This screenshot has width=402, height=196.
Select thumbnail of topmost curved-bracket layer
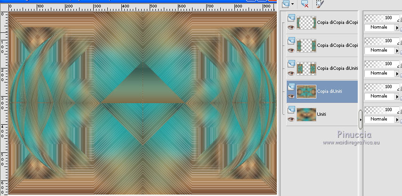pyautogui.click(x=306, y=23)
